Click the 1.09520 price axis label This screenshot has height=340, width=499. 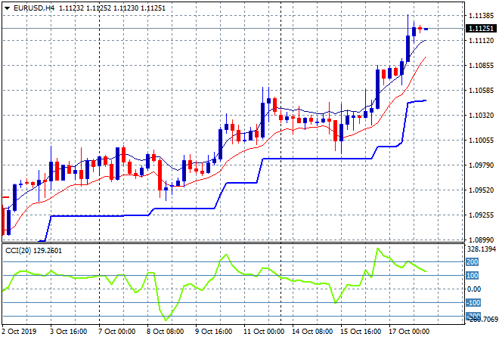click(x=481, y=190)
